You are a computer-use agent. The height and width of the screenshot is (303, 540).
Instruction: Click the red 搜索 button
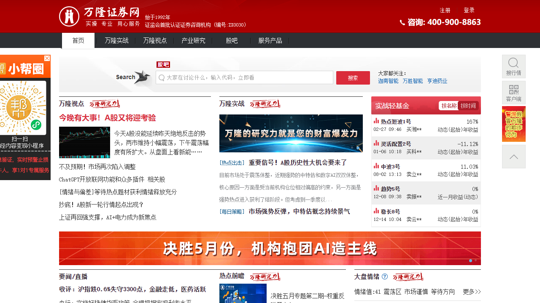(353, 78)
